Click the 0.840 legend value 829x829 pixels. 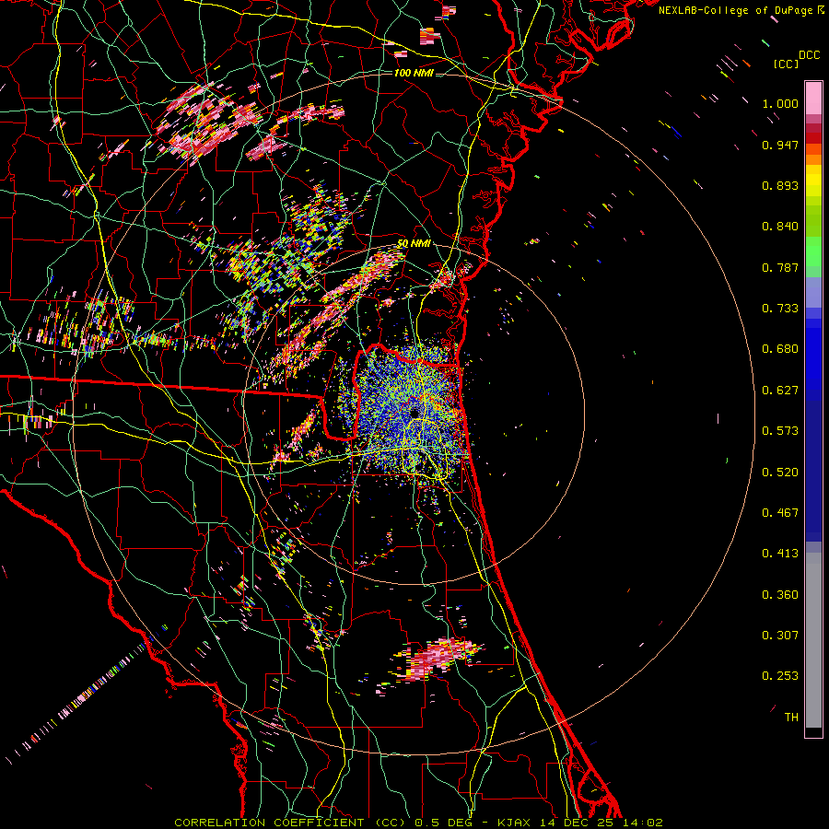pos(780,227)
